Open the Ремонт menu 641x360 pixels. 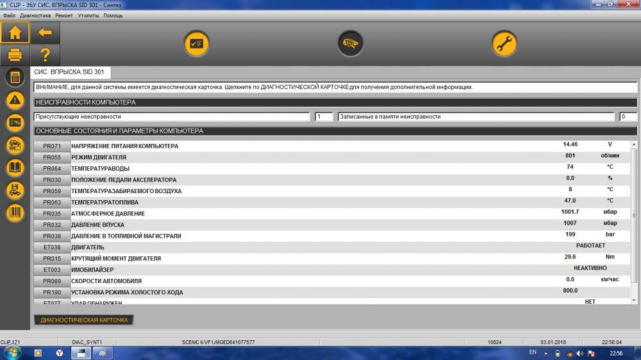click(x=63, y=15)
